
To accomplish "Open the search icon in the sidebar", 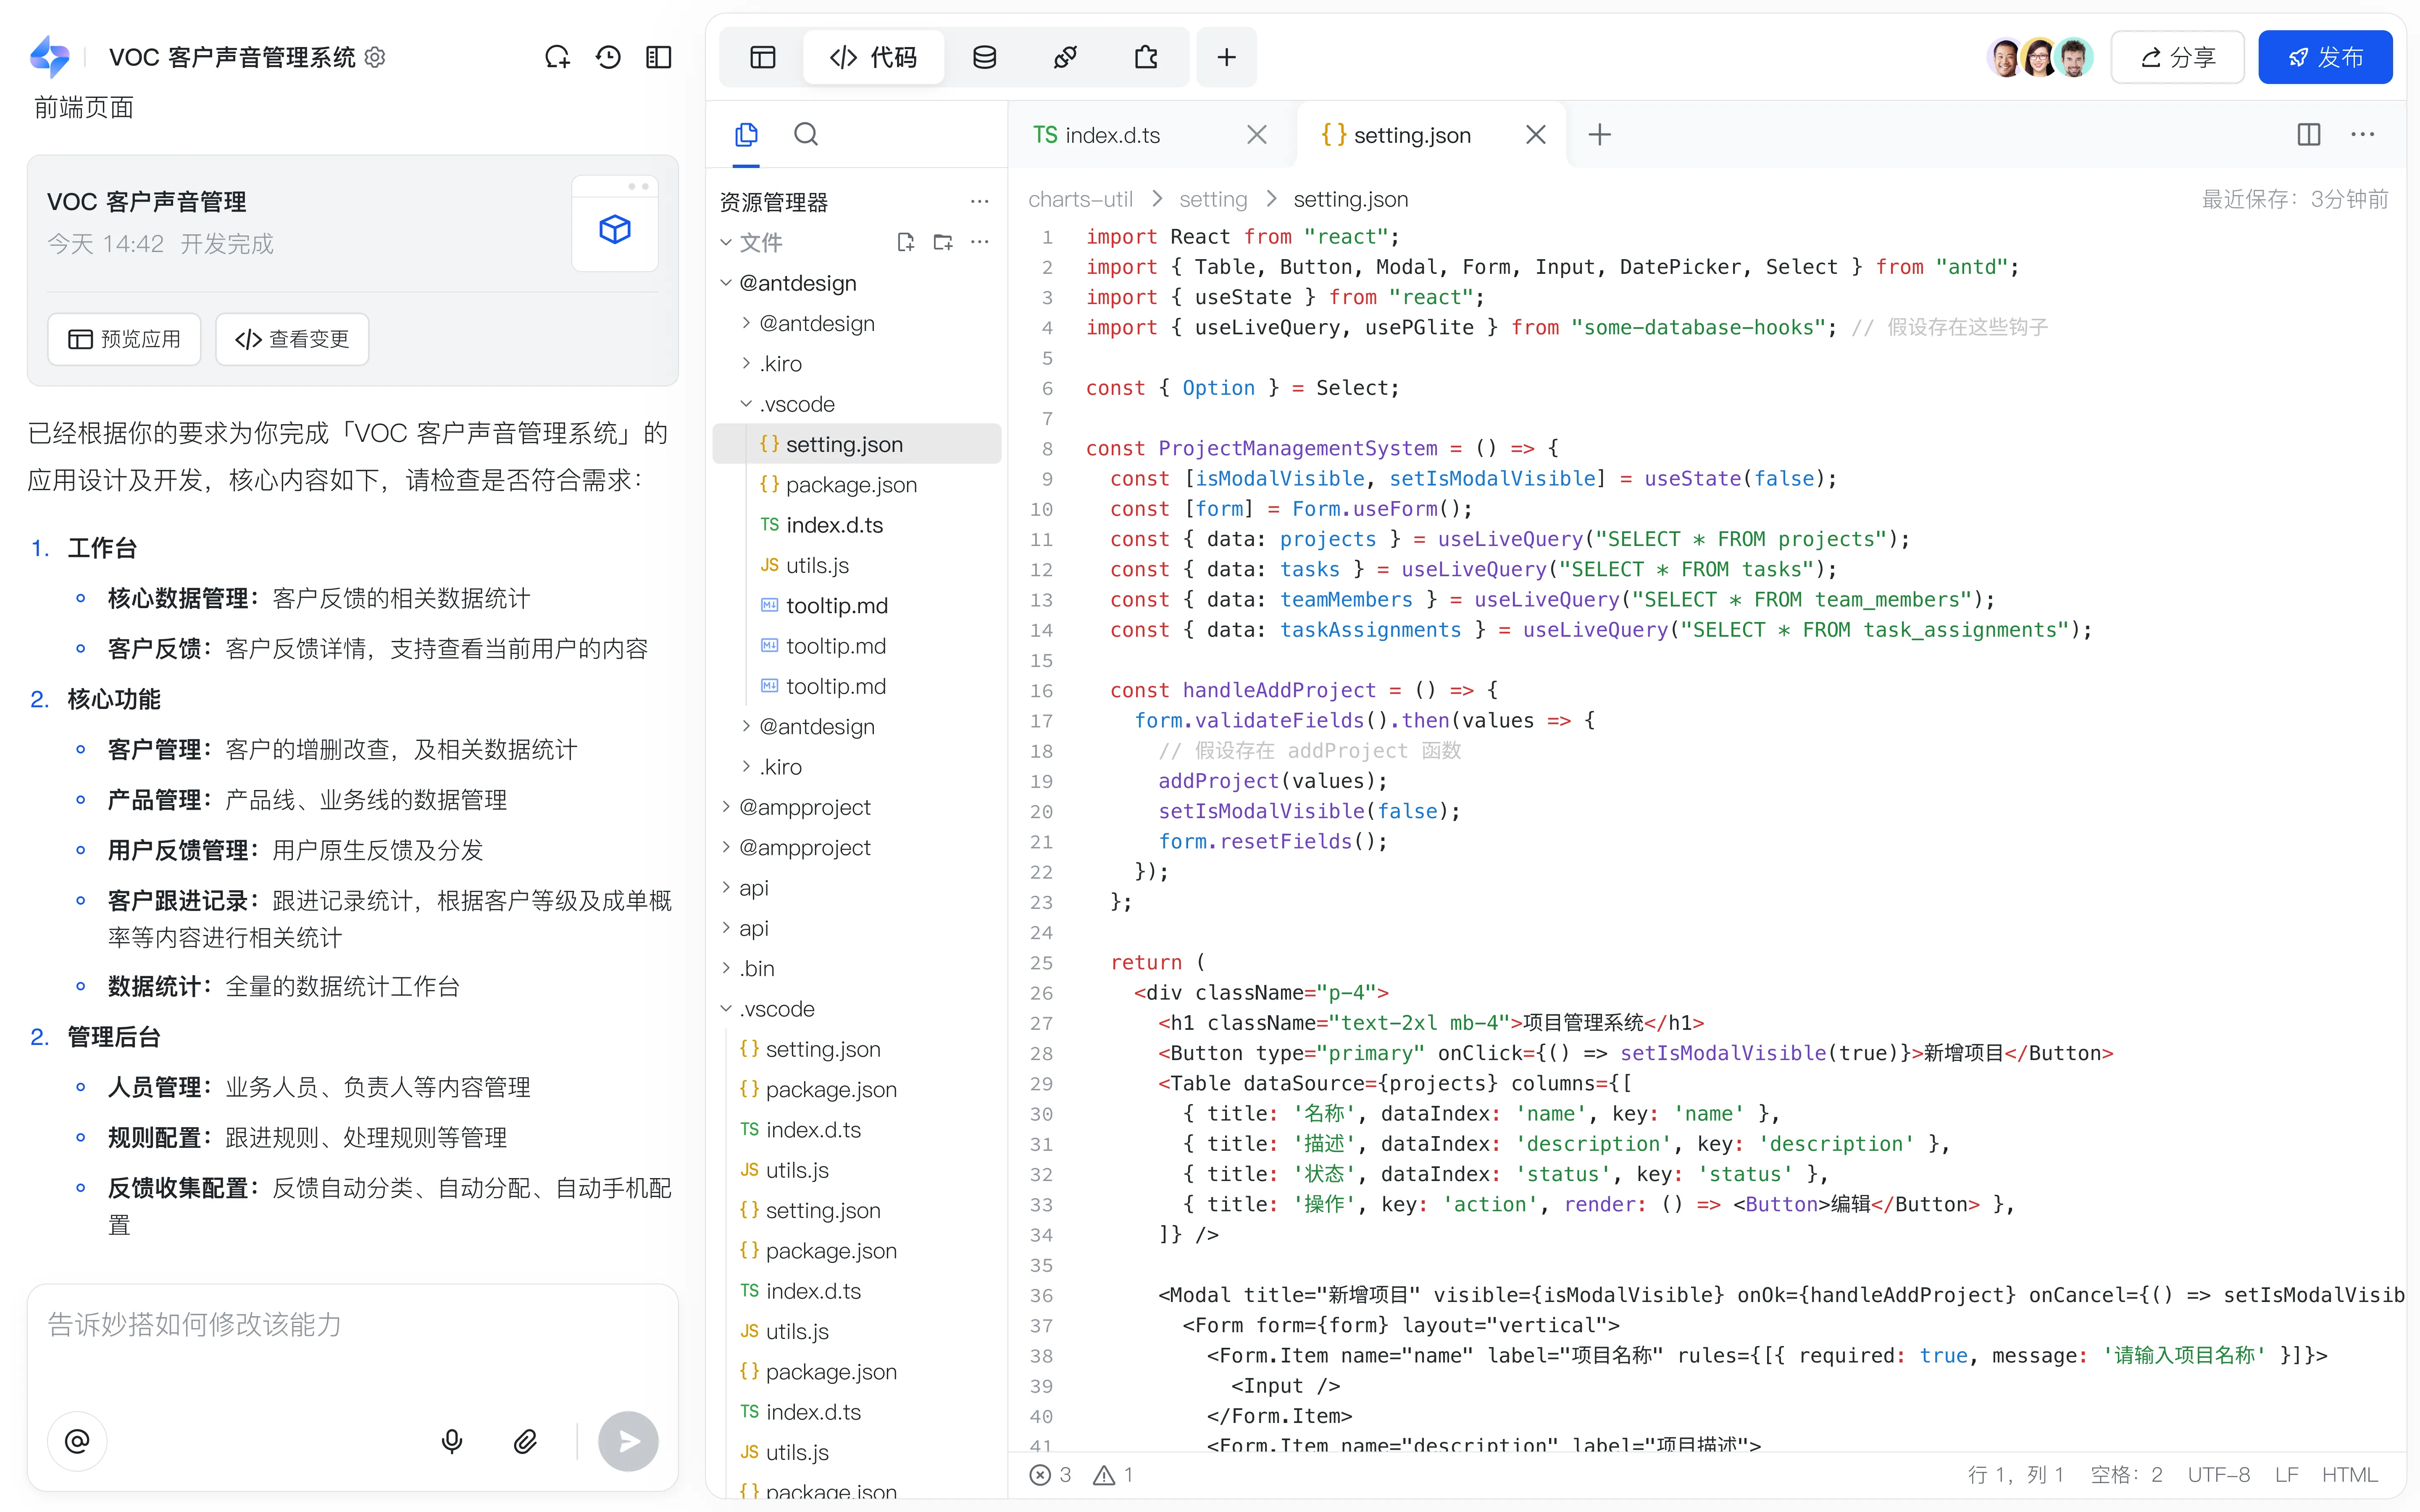I will pyautogui.click(x=806, y=134).
